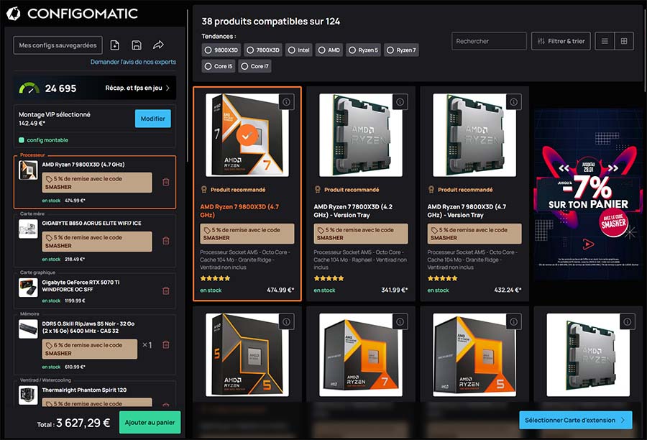Switch to list view layout

605,42
